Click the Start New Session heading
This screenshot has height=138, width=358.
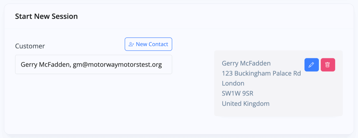(46, 16)
